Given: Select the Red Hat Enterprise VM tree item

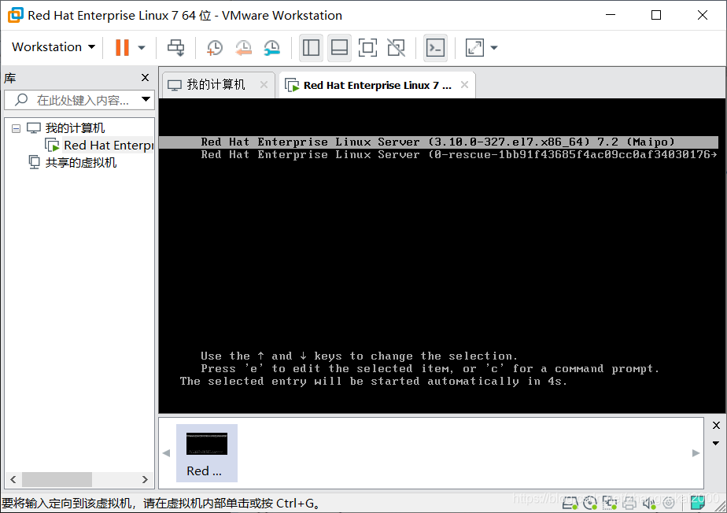Looking at the screenshot, I should [x=108, y=146].
